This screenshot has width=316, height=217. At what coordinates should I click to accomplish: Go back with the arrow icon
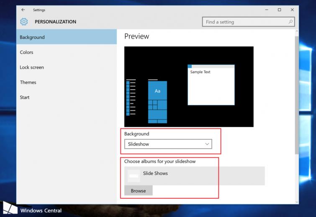(x=23, y=10)
